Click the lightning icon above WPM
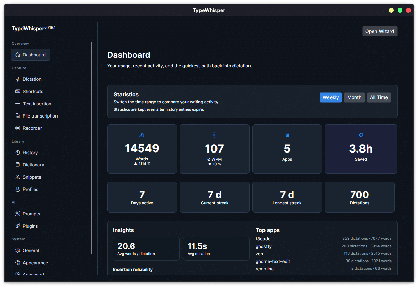 [x=214, y=135]
